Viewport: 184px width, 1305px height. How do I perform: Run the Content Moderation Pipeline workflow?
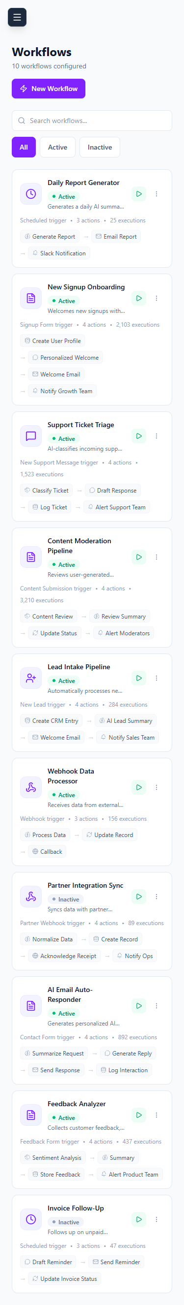click(138, 557)
